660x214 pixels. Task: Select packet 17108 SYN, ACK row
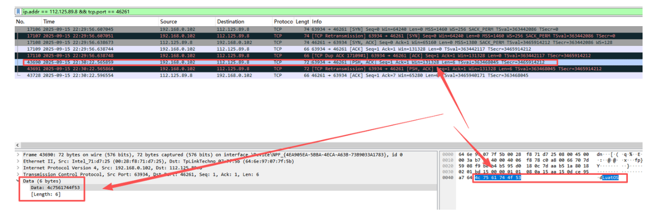(x=328, y=42)
